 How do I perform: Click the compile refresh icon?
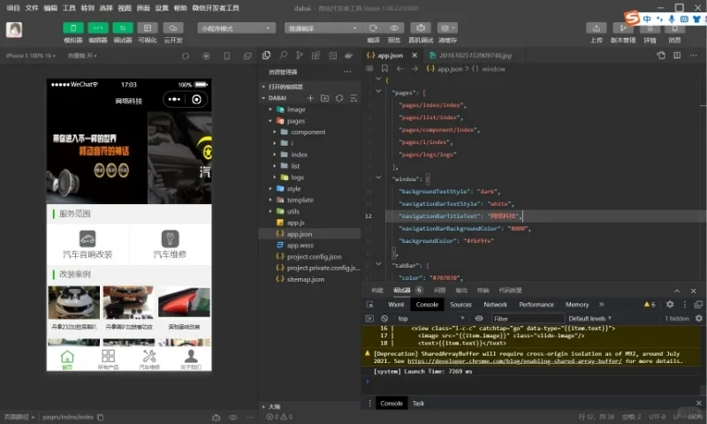(373, 28)
